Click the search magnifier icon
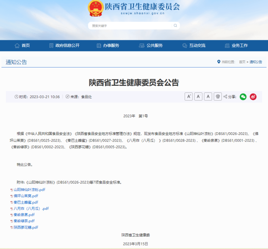 [x=175, y=26]
